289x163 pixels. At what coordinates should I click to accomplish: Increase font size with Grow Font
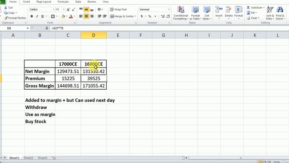[68, 10]
